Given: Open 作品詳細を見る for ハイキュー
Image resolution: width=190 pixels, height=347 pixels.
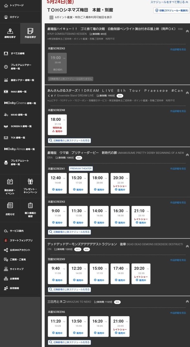Looking at the screenshot, I should [x=178, y=49].
